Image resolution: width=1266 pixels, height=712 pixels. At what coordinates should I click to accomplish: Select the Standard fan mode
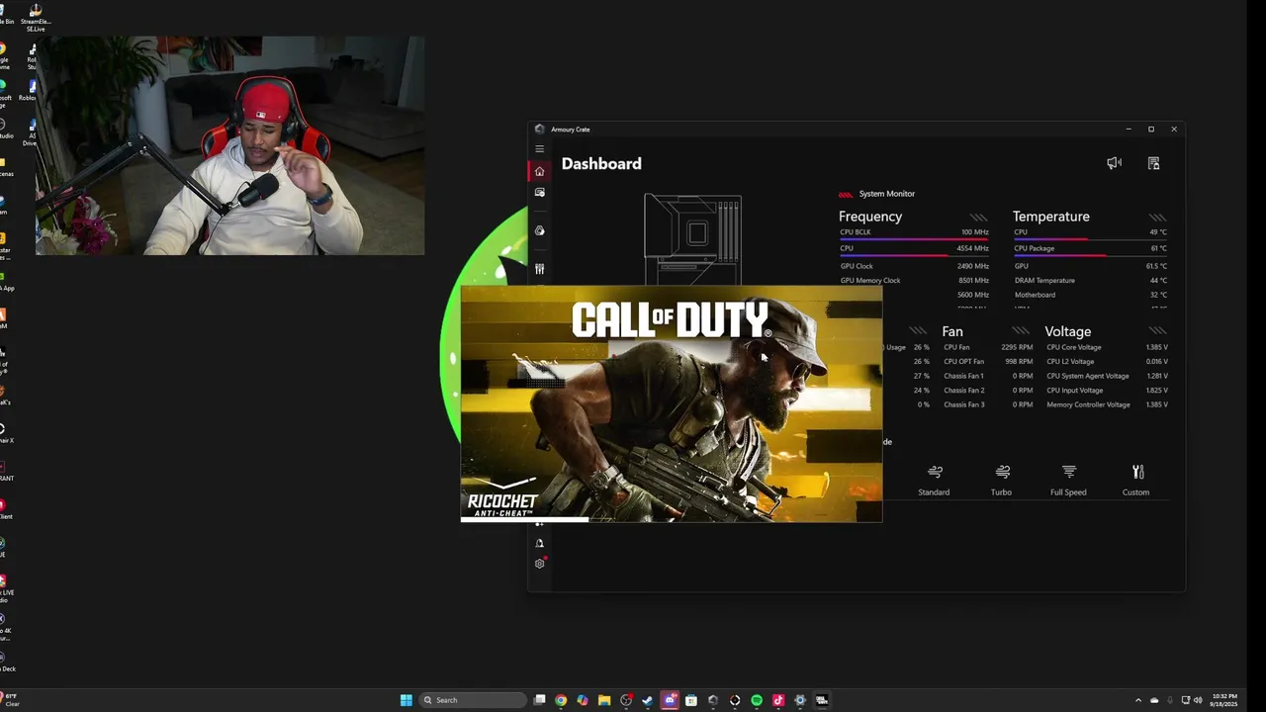point(934,480)
